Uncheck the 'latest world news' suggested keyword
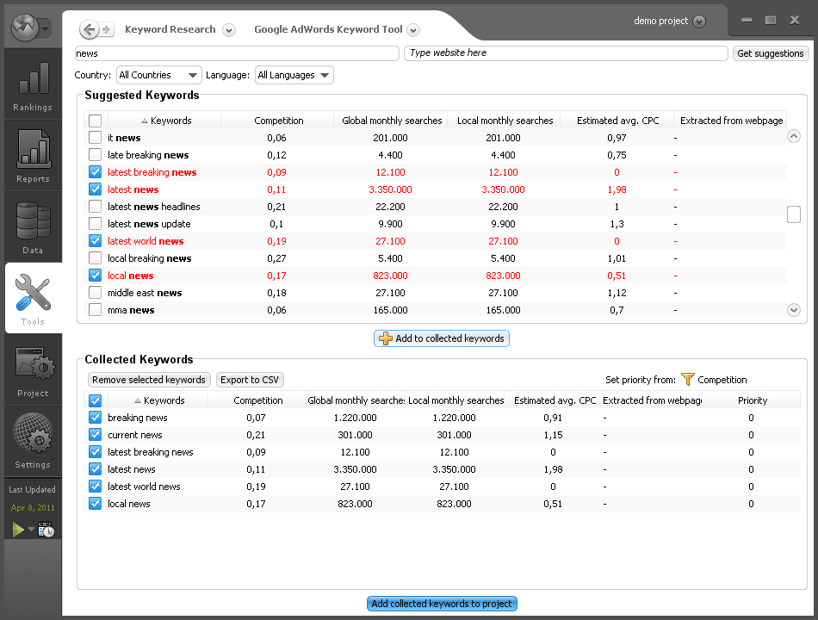 [96, 241]
